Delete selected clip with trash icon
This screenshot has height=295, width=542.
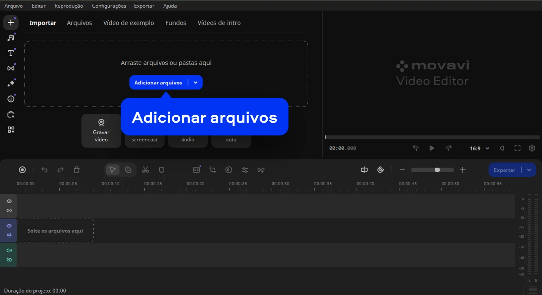tap(76, 170)
